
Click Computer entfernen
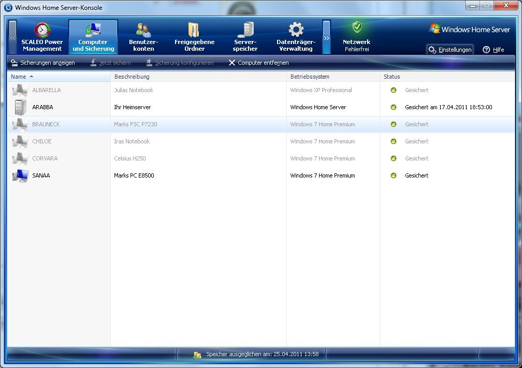coord(259,63)
